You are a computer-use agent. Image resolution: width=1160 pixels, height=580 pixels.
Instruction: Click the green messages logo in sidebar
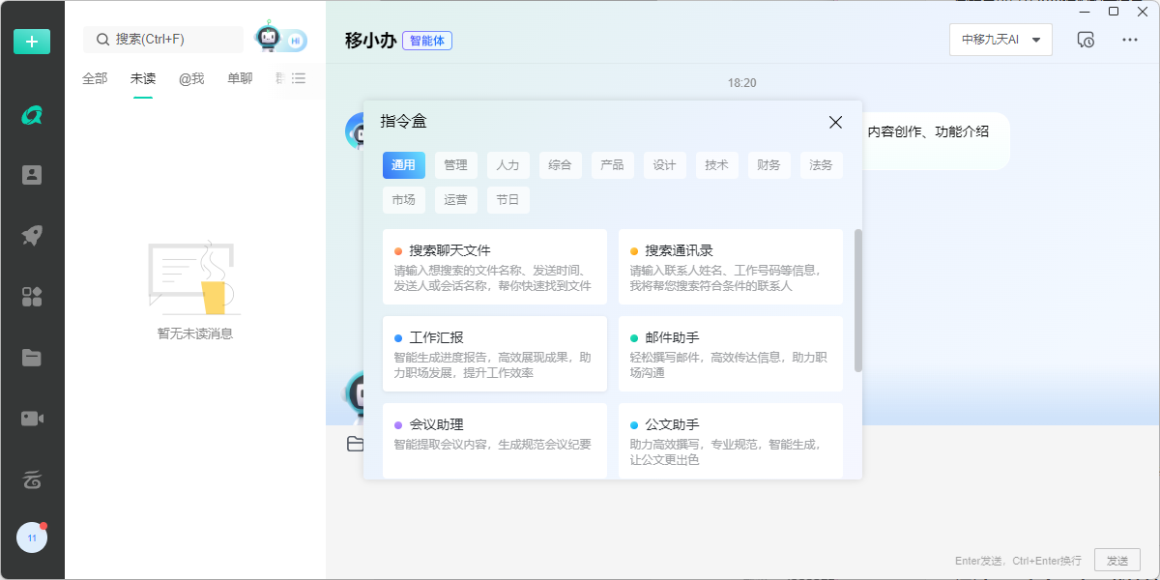pyautogui.click(x=32, y=113)
